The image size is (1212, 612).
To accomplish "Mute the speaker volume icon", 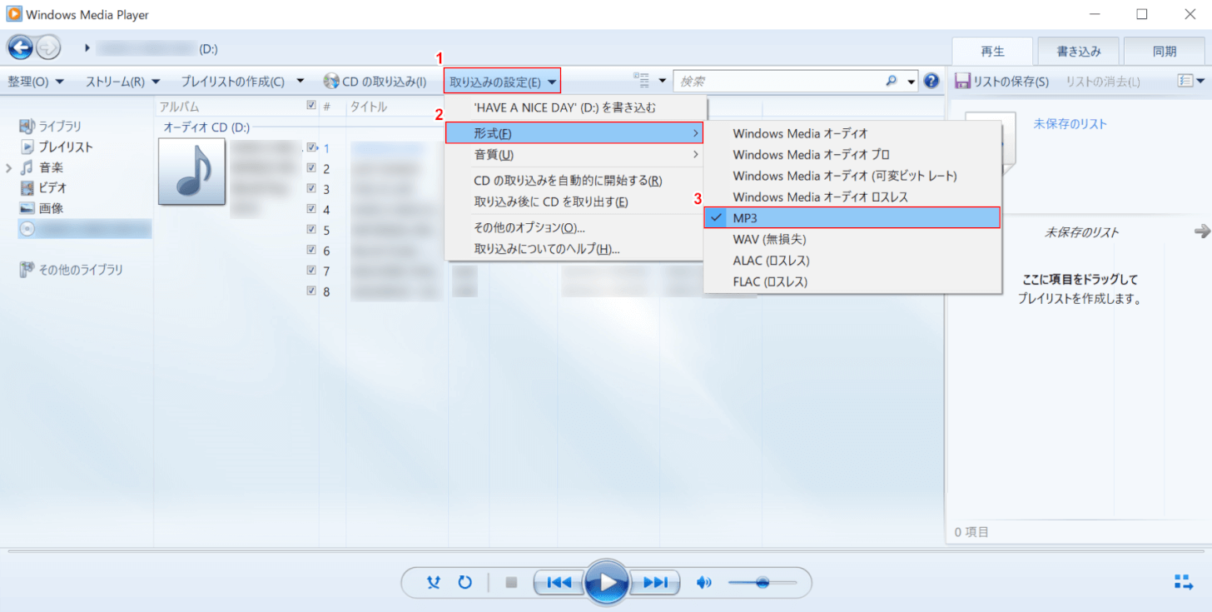I will [704, 582].
